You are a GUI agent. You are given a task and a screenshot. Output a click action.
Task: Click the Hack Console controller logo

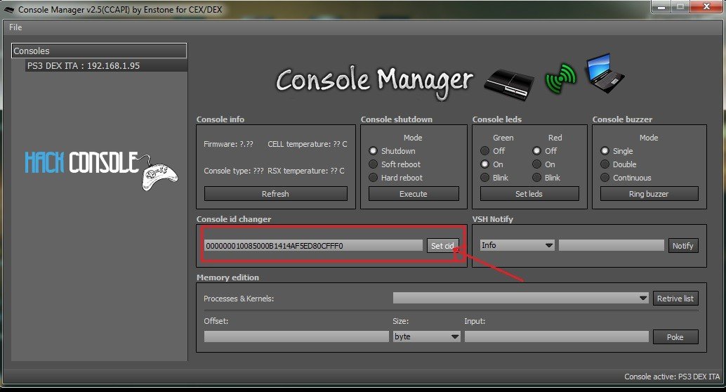pos(101,170)
